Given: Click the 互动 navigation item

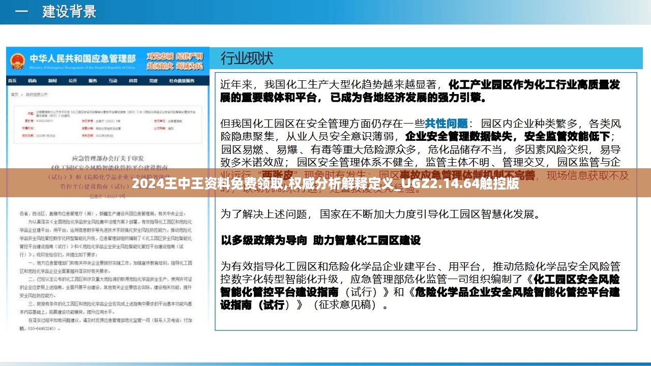Looking at the screenshot, I should coord(112,81).
